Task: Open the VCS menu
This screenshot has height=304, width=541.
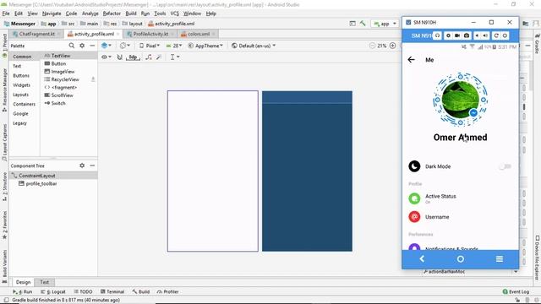Action: [175, 14]
